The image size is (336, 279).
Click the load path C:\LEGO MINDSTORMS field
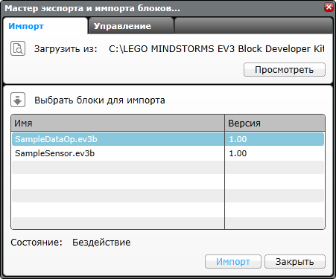pyautogui.click(x=216, y=49)
